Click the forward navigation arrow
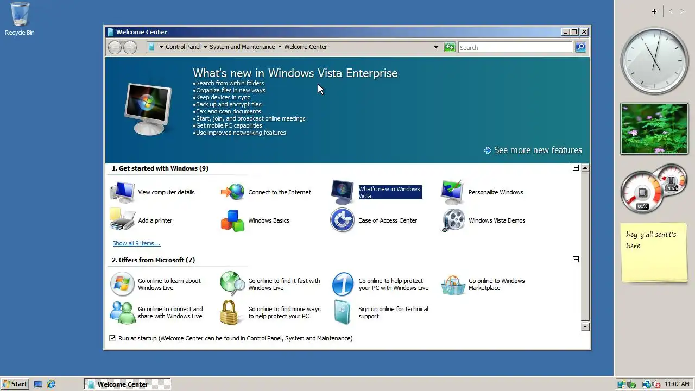The height and width of the screenshot is (391, 695). coord(130,47)
